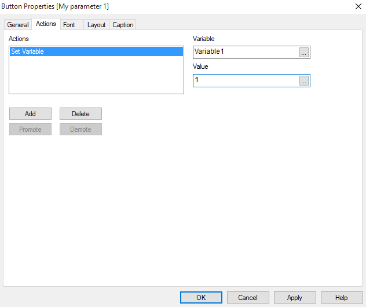Open Help for this dialog
This screenshot has height=307, width=366.
tap(342, 298)
